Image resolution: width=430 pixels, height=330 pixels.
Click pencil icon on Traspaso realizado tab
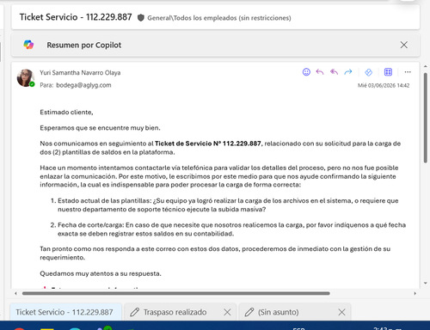135,312
